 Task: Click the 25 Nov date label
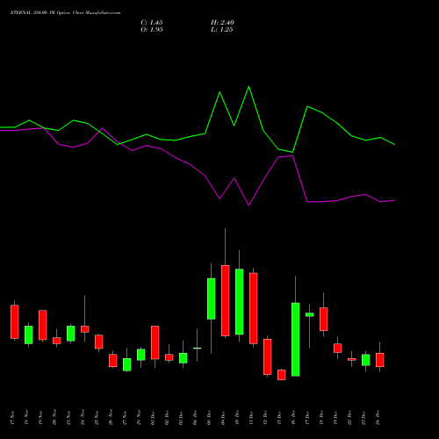97,417
